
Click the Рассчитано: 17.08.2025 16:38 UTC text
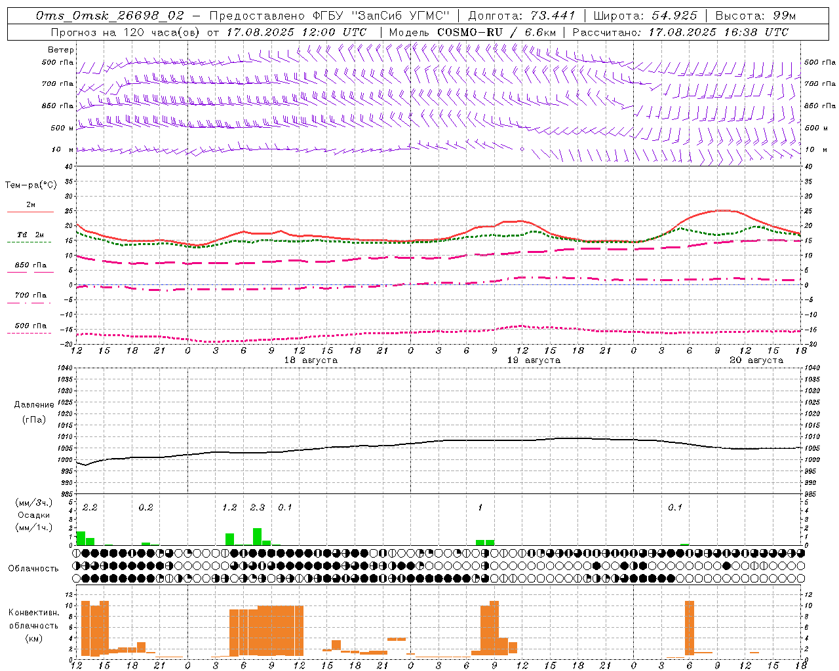tap(680, 32)
